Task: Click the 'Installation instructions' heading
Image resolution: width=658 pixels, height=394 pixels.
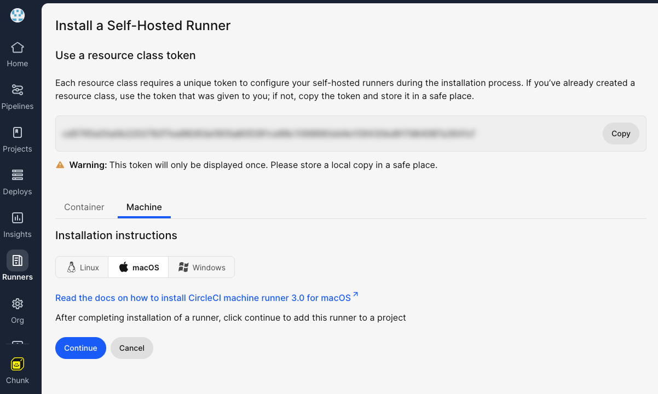Action: [x=116, y=235]
